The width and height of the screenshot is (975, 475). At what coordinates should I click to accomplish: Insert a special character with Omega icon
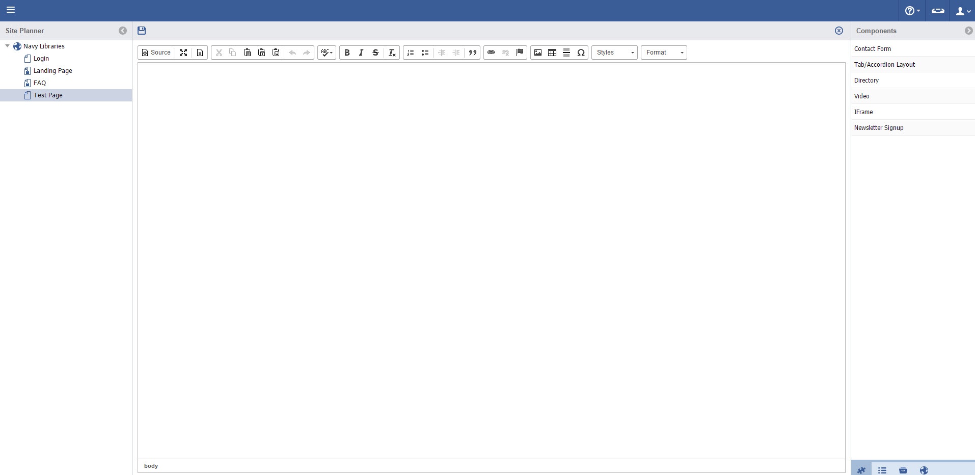pos(580,52)
